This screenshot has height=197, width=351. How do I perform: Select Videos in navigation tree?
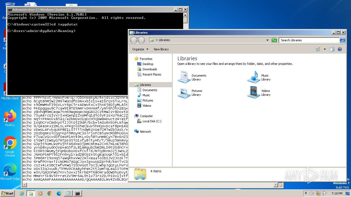(147, 106)
